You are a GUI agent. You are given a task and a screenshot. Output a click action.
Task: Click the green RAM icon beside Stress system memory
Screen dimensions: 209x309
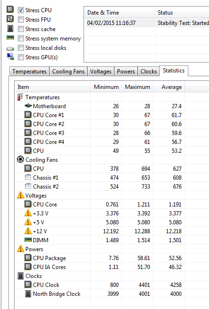pos(10,37)
